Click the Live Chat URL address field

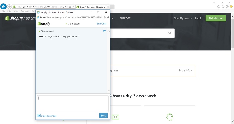point(73,17)
